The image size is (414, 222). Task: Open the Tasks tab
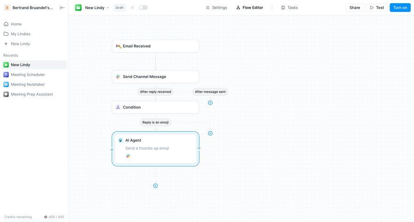(289, 7)
